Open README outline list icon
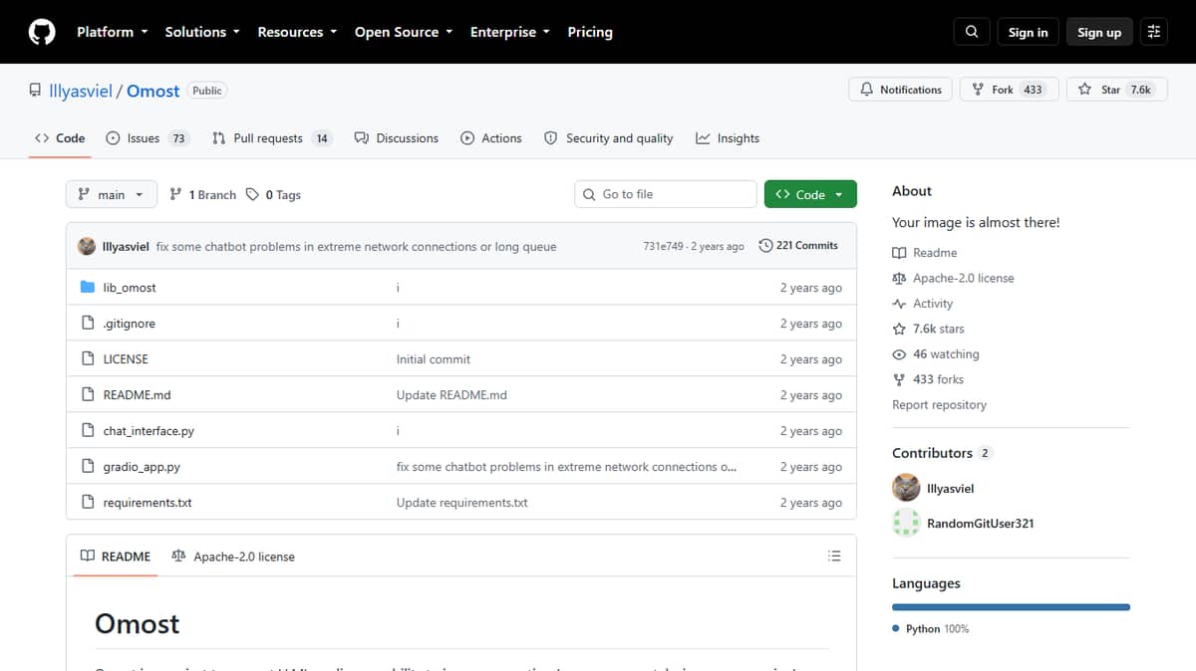 tap(835, 556)
